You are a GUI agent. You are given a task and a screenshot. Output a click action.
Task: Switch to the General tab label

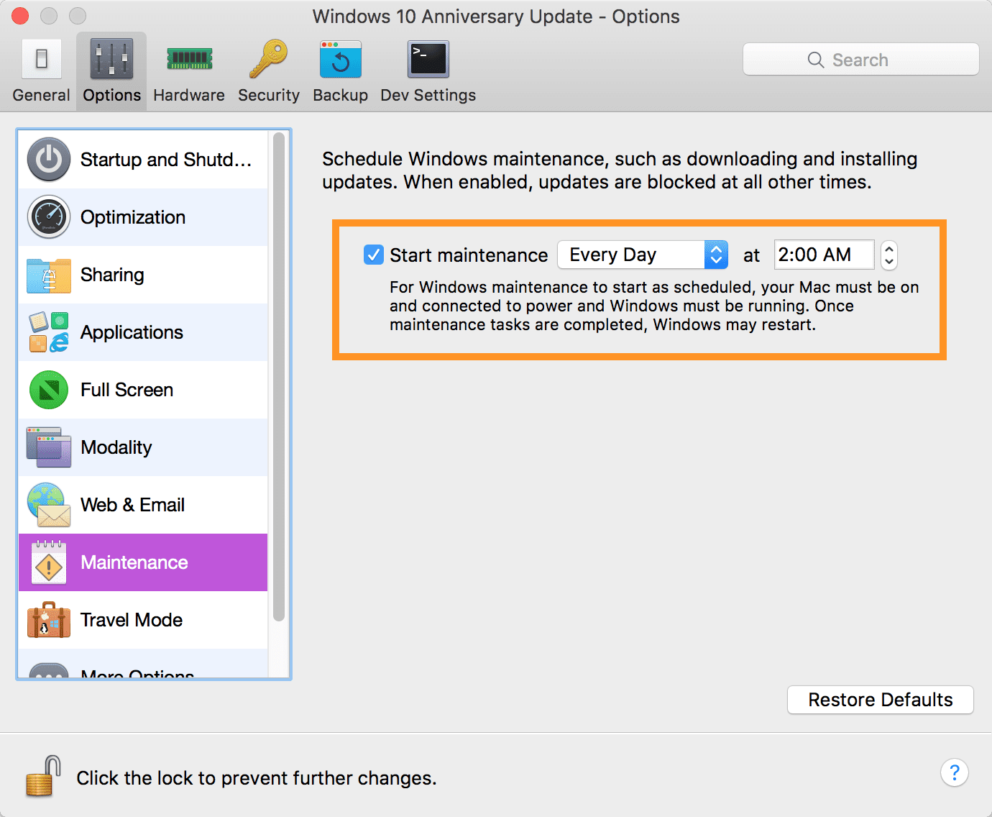42,95
